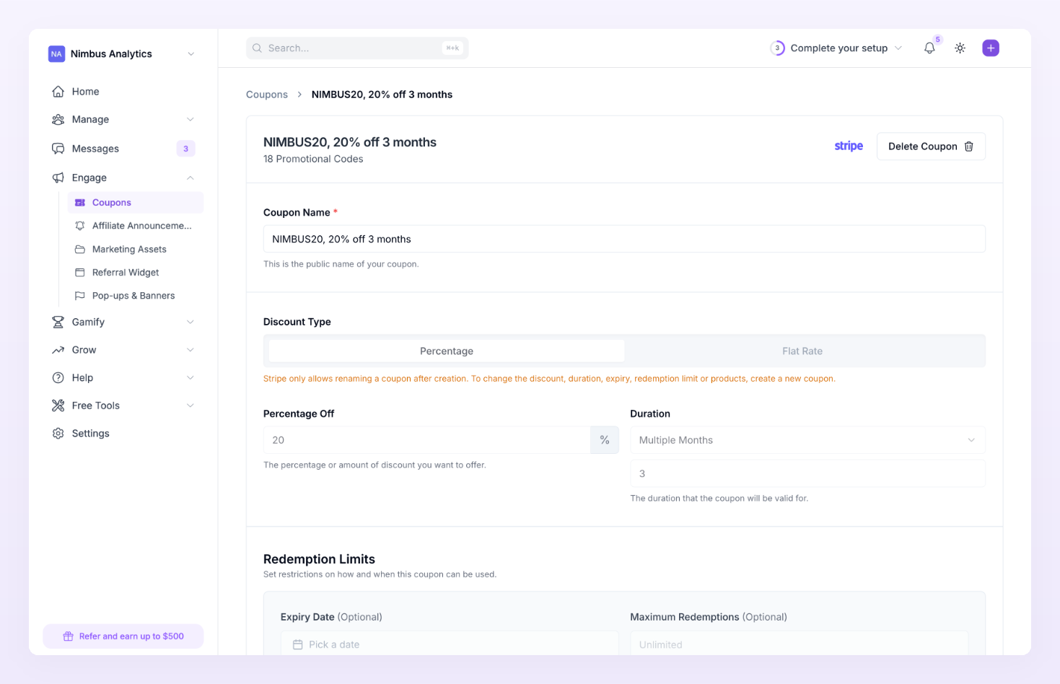Open the Nimbus Analytics workspace switcher

[122, 54]
